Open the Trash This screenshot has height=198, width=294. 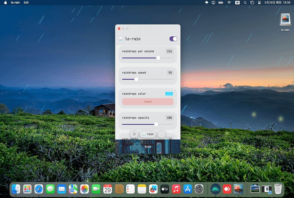pyautogui.click(x=278, y=189)
